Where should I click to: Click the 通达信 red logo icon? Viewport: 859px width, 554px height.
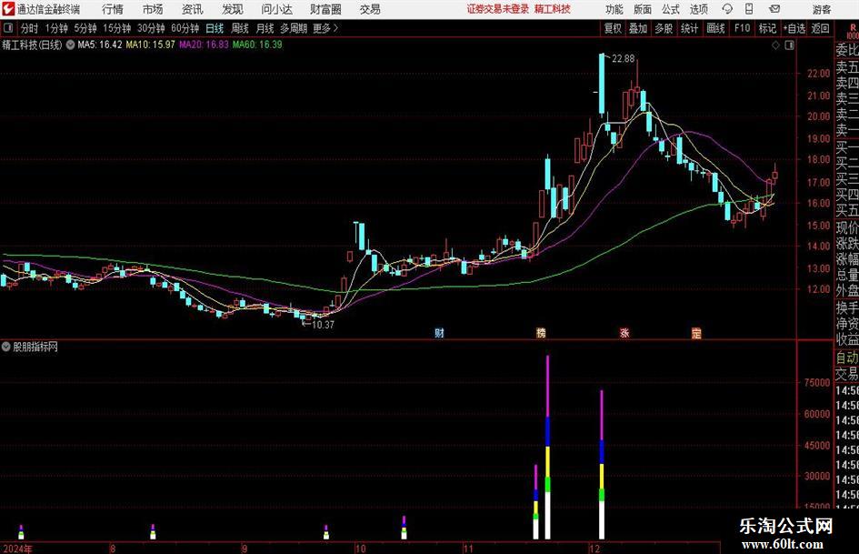[9, 9]
